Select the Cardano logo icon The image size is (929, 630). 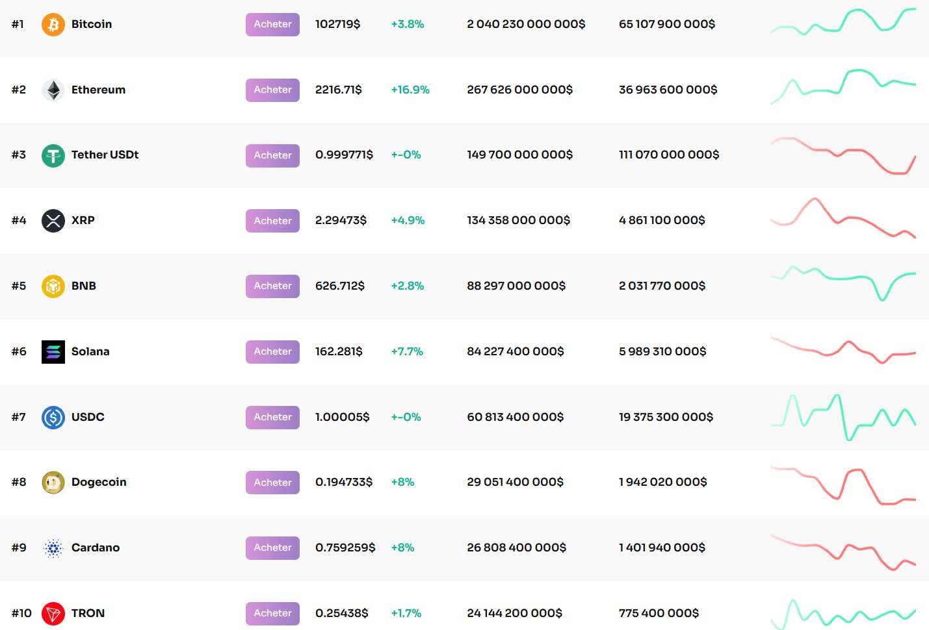coord(53,548)
